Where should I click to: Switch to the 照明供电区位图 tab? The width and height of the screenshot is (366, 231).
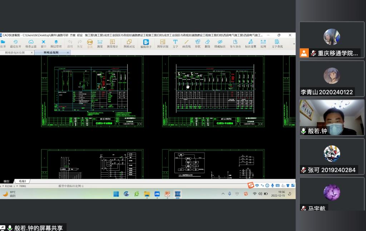coord(15,52)
